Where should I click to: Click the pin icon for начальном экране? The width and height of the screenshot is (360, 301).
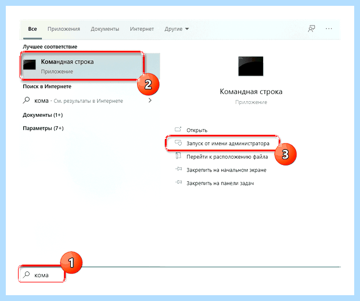[x=178, y=169]
